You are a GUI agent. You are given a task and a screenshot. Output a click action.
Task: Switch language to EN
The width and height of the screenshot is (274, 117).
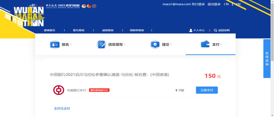tap(238, 4)
